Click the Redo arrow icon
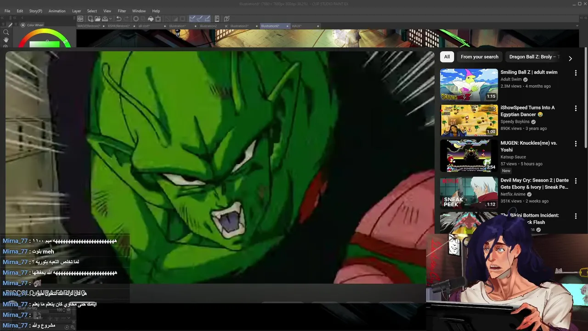 click(x=126, y=19)
